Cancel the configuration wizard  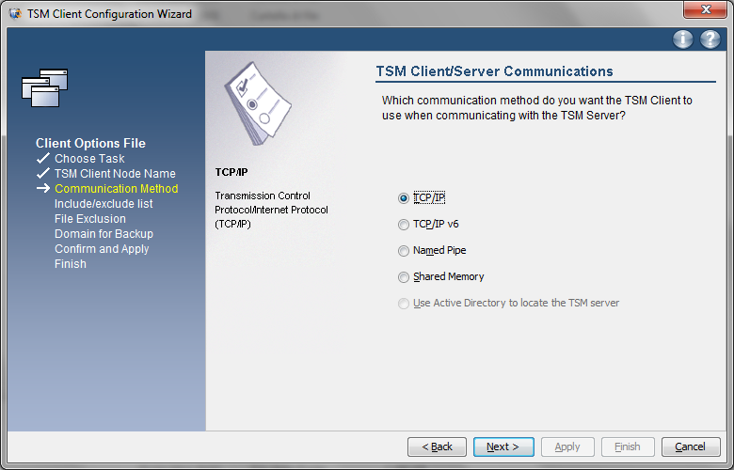tap(691, 446)
